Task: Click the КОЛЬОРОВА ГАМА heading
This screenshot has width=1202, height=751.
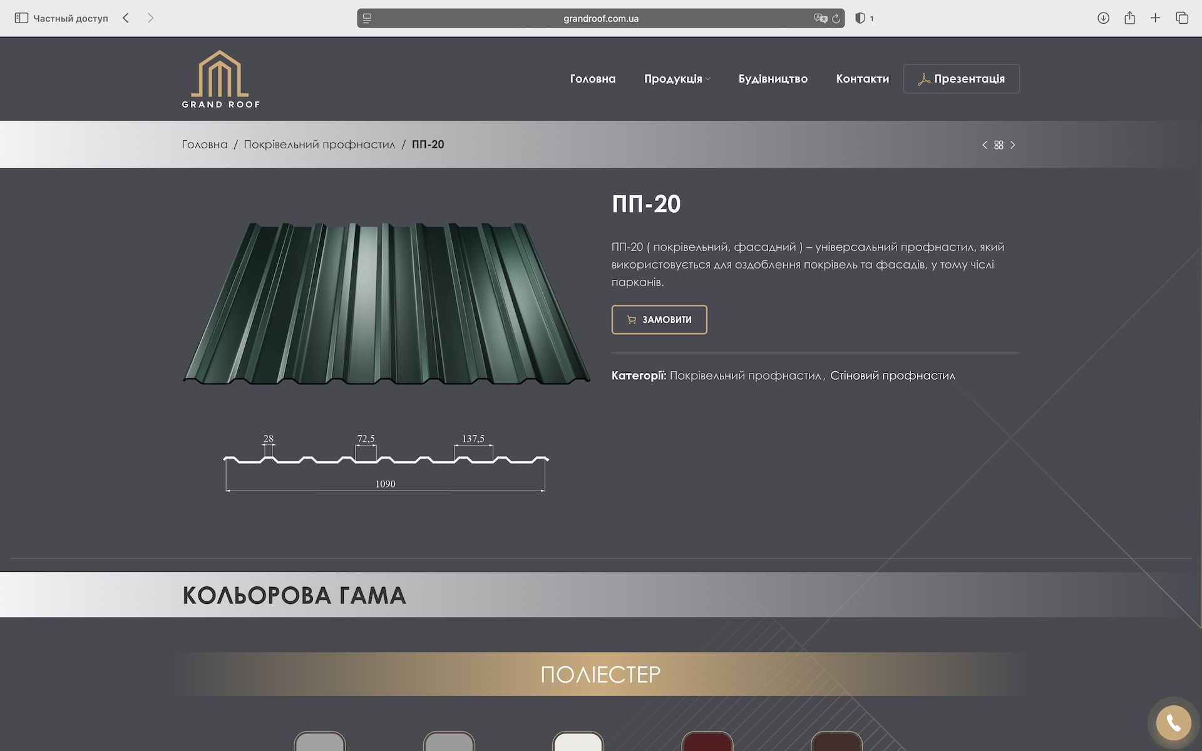Action: (x=294, y=595)
